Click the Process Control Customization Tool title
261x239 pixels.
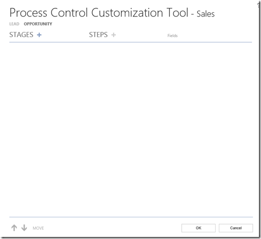[99, 13]
